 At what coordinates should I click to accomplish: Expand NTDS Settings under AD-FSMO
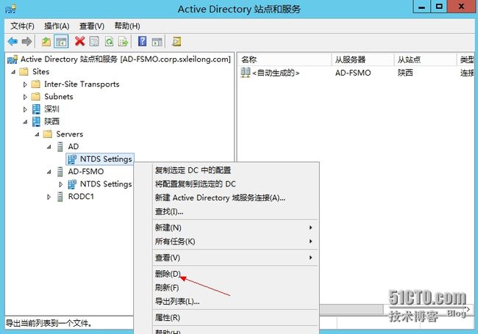tap(60, 184)
